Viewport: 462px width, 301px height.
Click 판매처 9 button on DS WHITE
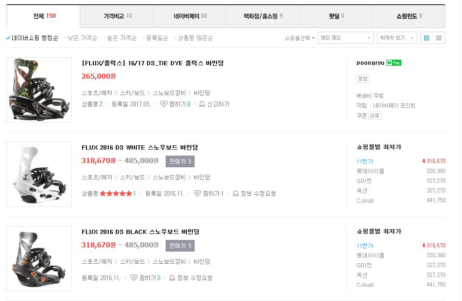pyautogui.click(x=180, y=161)
